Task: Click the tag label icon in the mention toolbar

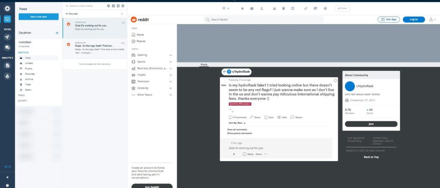Action: pyautogui.click(x=252, y=9)
